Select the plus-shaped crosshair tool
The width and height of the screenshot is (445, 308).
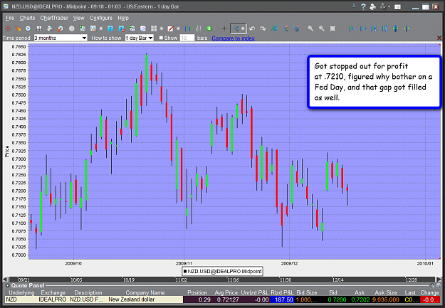point(224,28)
